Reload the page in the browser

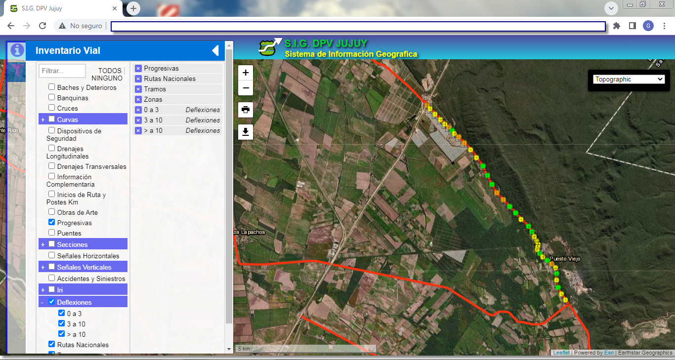42,26
